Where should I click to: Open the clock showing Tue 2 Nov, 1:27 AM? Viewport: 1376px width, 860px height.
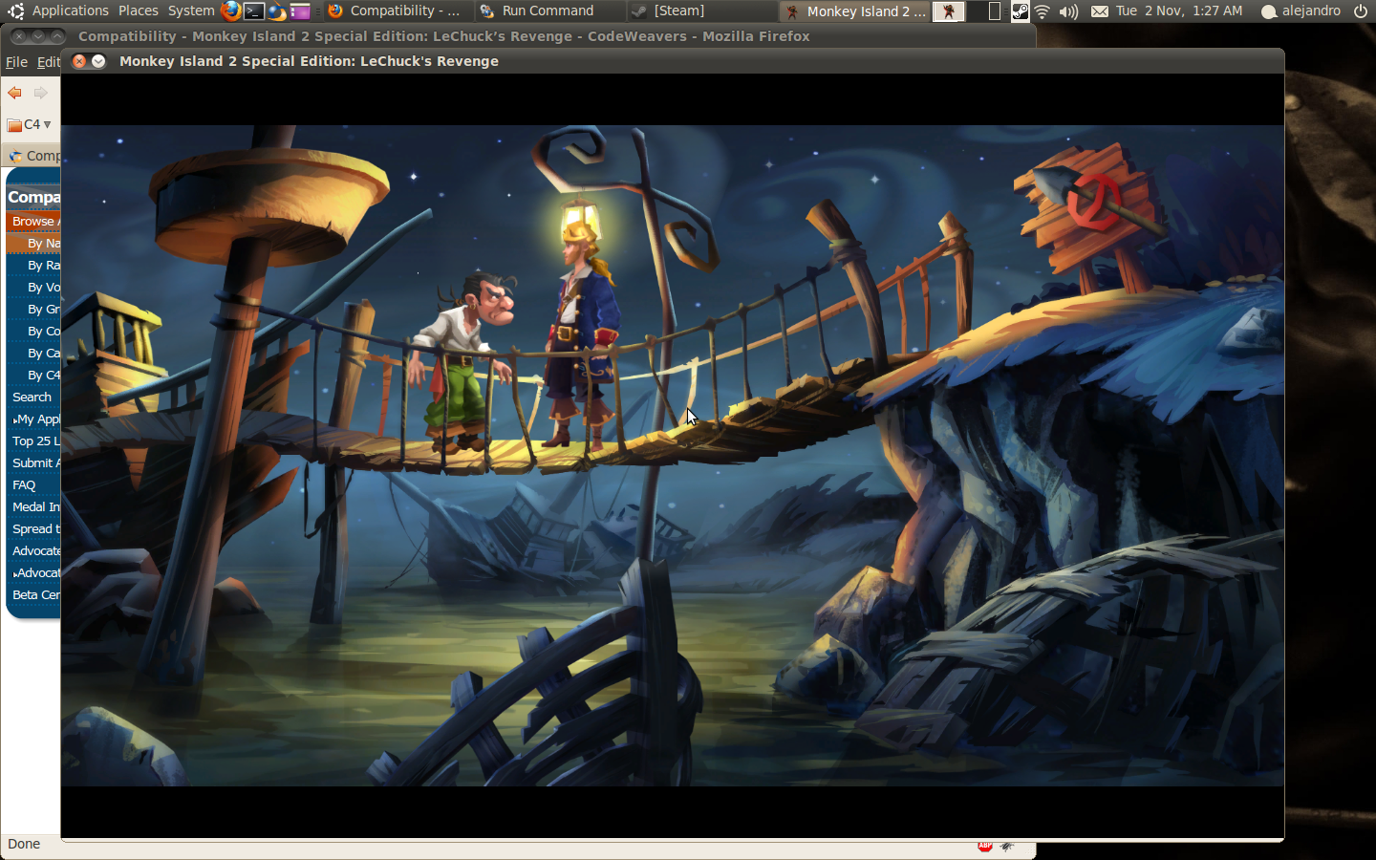pos(1179,11)
